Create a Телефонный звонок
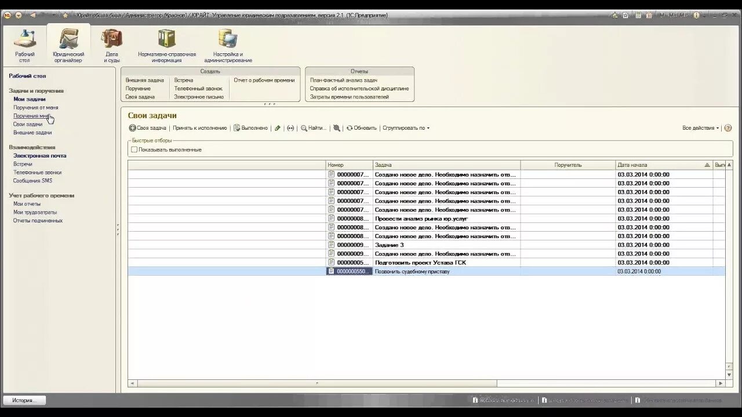Screen dimensions: 742x417 click(198, 89)
